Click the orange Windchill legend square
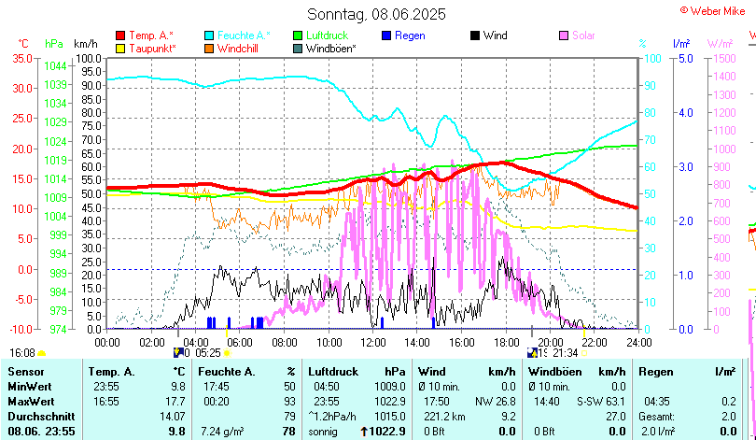The width and height of the screenshot is (756, 440). [210, 48]
